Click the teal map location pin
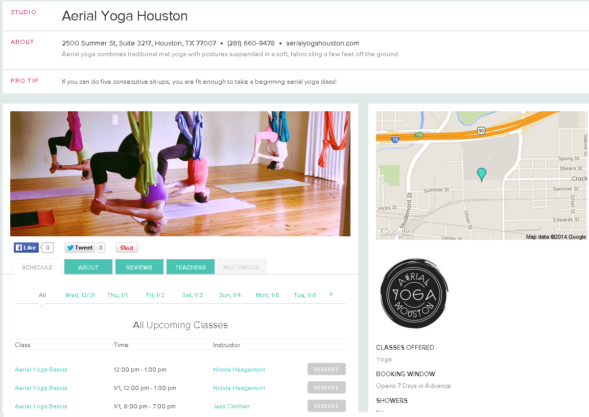The image size is (589, 417). click(481, 175)
